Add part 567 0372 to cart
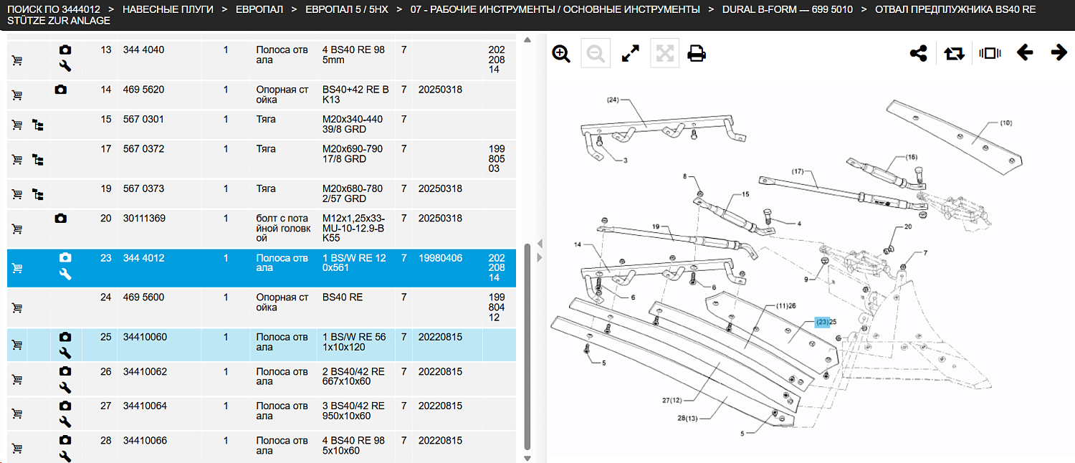1075x463 pixels. tap(17, 159)
